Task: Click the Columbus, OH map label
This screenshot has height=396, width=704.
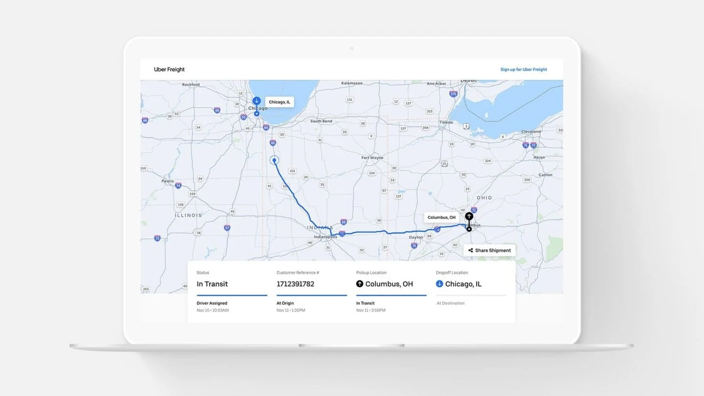Action: pos(441,218)
